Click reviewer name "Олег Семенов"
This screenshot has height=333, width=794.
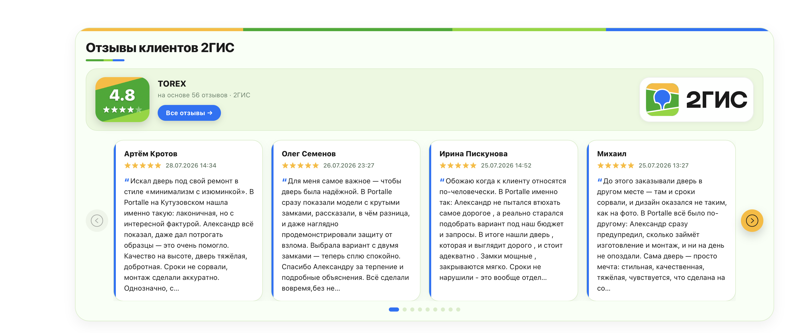[308, 154]
